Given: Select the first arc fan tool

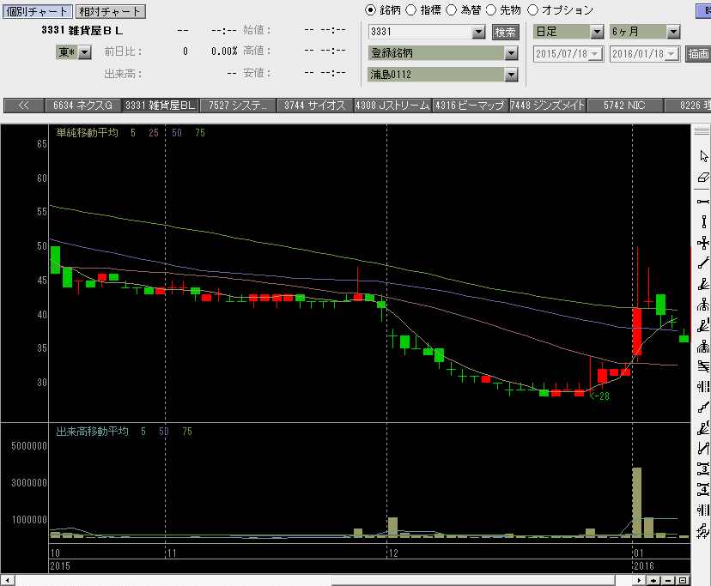Looking at the screenshot, I should click(703, 305).
